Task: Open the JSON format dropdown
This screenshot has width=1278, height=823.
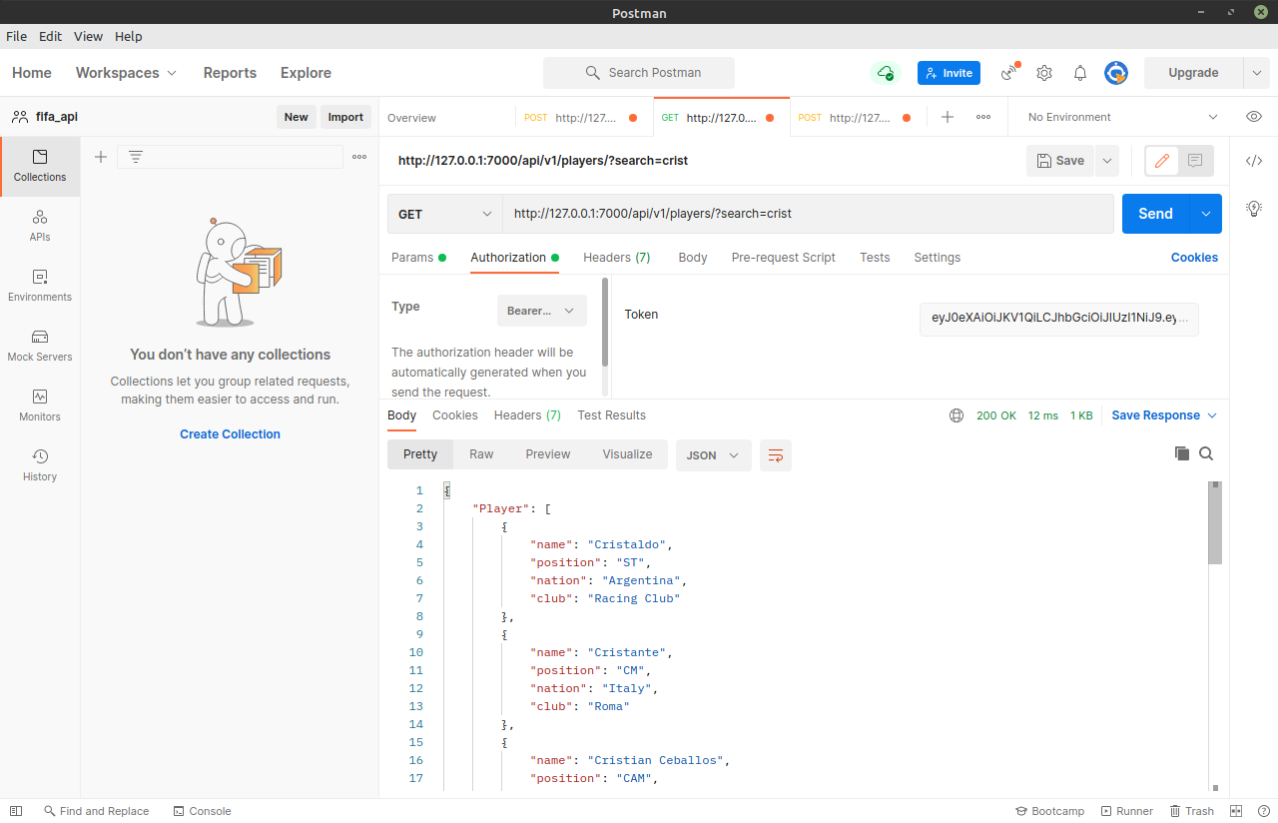Action: 713,455
